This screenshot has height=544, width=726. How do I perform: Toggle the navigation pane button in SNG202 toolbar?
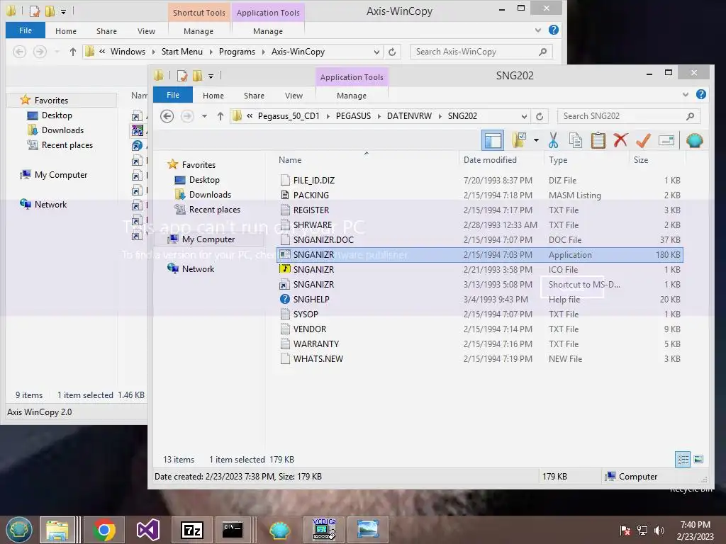coord(493,140)
